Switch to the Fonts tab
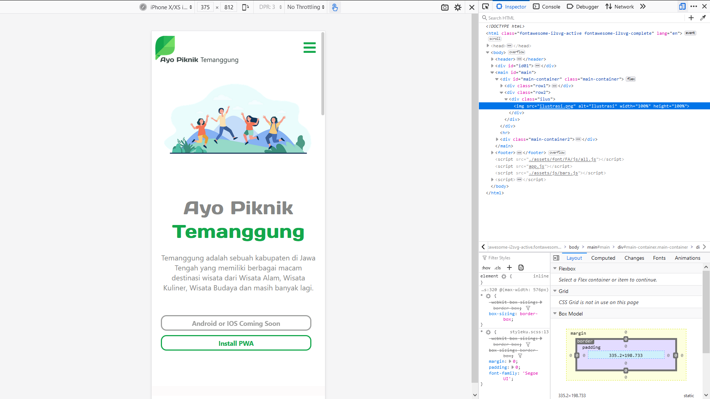The height and width of the screenshot is (399, 710). (659, 258)
